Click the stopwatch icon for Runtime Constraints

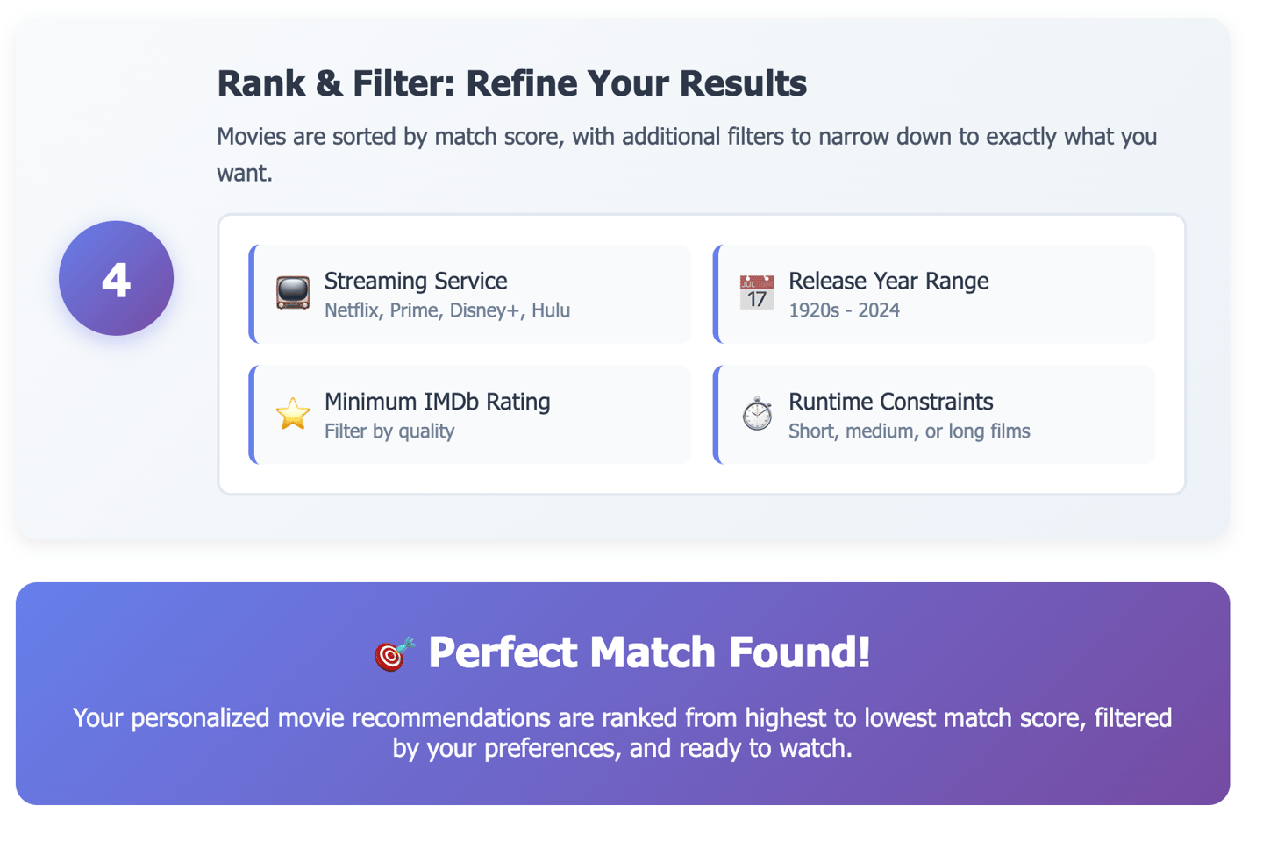(756, 414)
